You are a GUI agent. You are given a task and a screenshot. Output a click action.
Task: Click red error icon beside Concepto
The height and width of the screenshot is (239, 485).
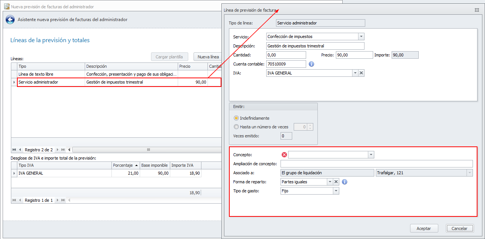(x=284, y=155)
